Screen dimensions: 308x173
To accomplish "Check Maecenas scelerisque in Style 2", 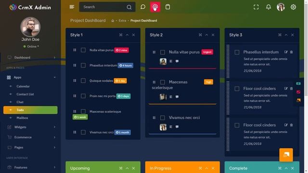I will tap(163, 82).
